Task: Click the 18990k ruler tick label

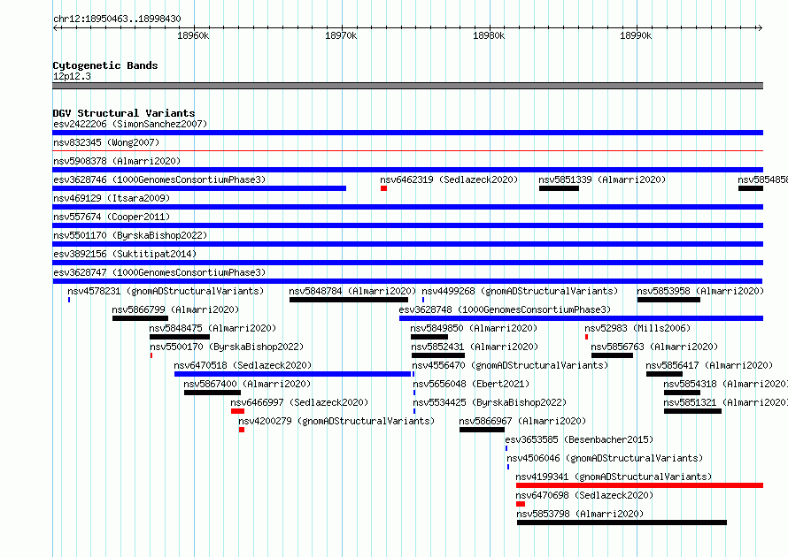Action: coord(637,35)
